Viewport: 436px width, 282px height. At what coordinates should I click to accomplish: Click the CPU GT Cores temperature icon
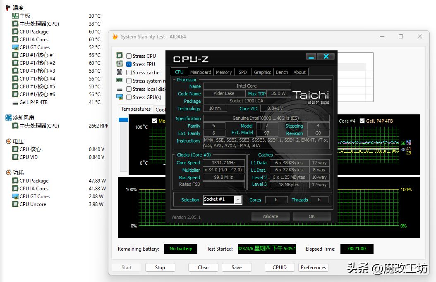click(x=15, y=47)
